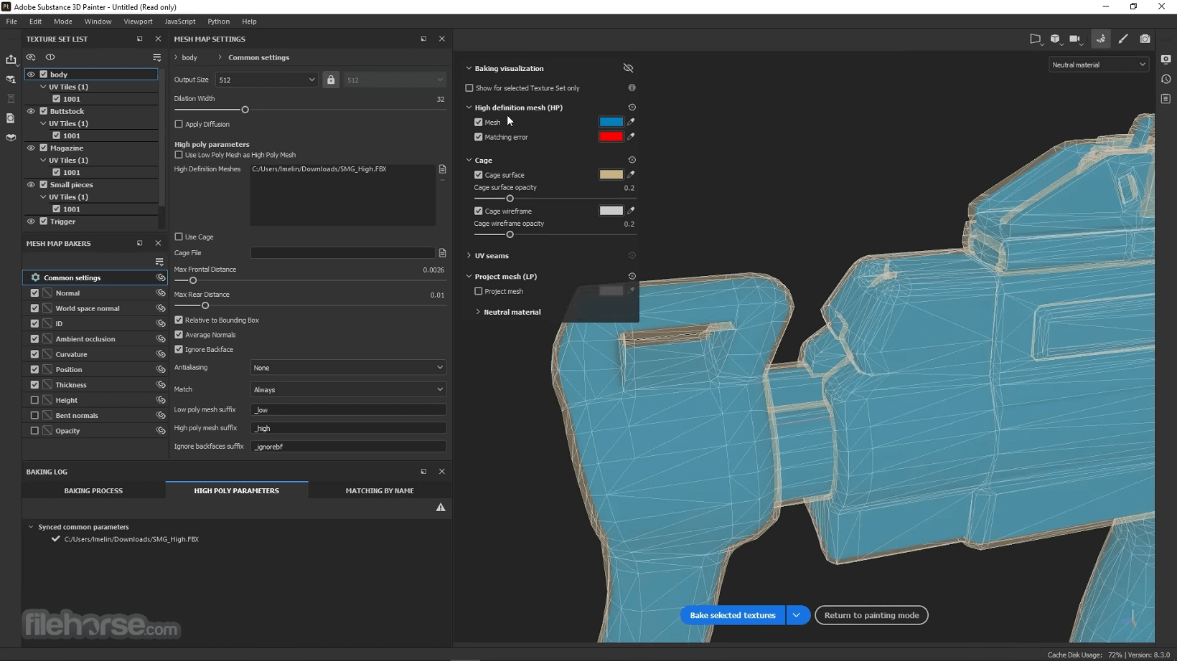Pick Cage wireframe color with the eyedropper
Screen dimensions: 1177x661
click(631, 211)
